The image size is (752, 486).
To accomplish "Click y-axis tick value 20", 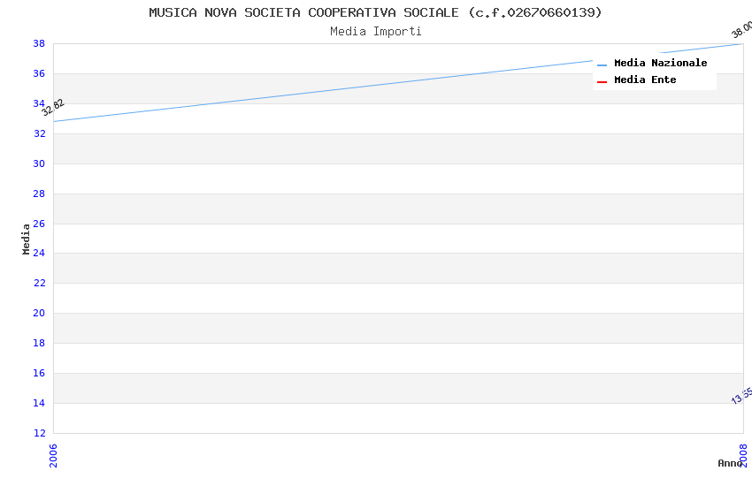I will coord(39,313).
